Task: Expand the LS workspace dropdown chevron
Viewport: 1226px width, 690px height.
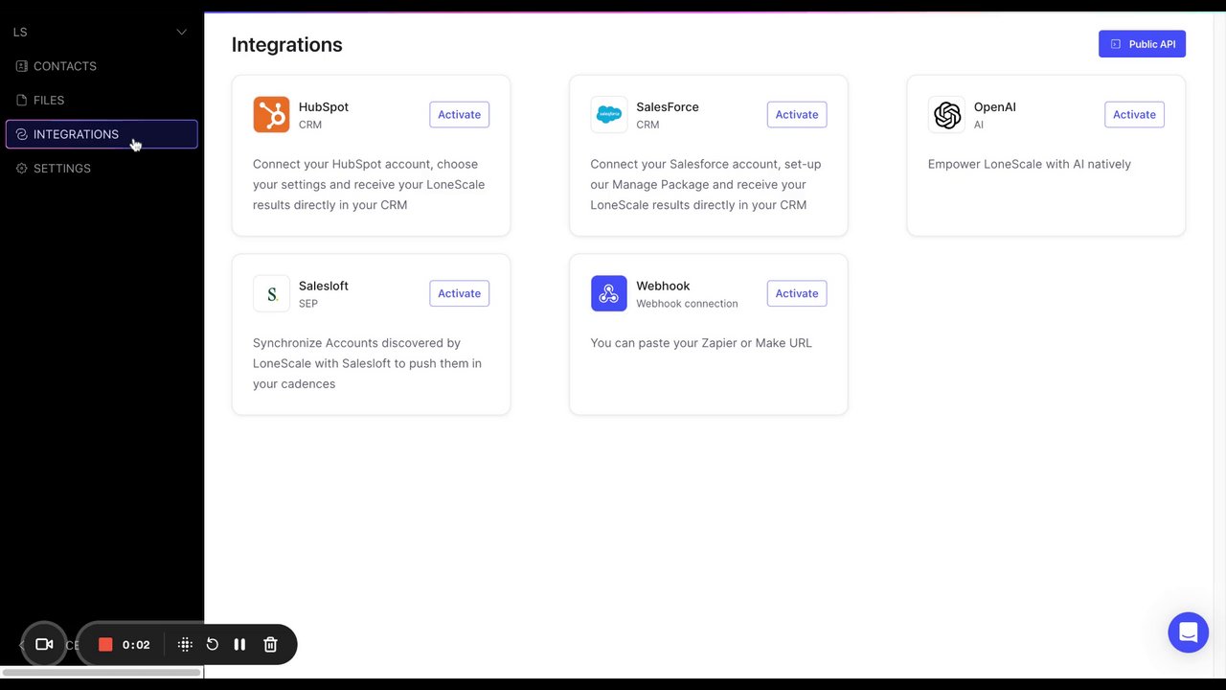Action: (181, 33)
